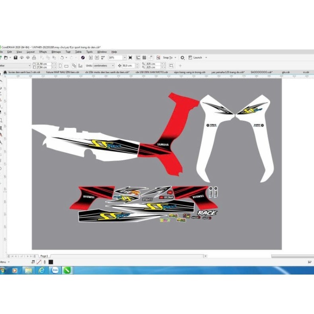Image resolution: width=314 pixels, height=314 pixels.
Task: Expand the Snap To dropdown
Action: click(175, 58)
